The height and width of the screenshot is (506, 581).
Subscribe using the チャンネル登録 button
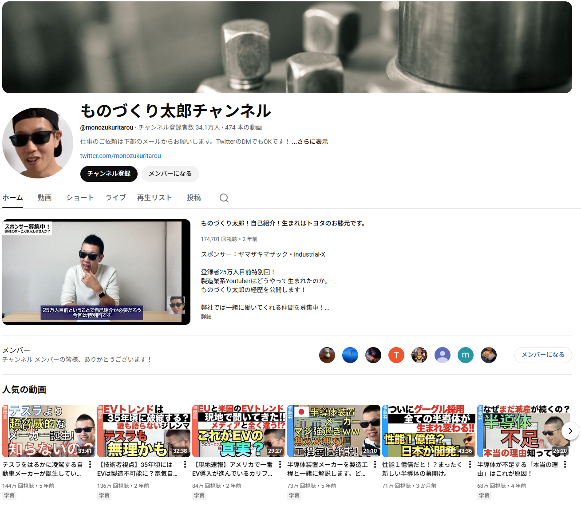coord(109,174)
